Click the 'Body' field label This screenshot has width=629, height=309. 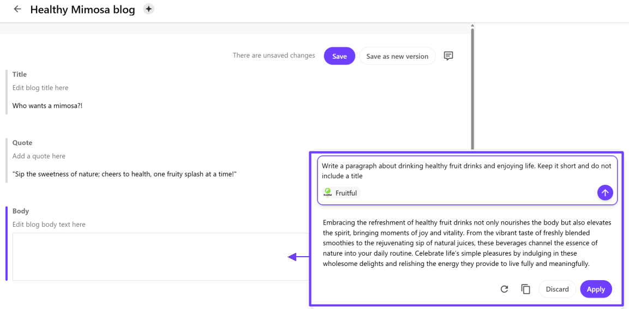(21, 211)
